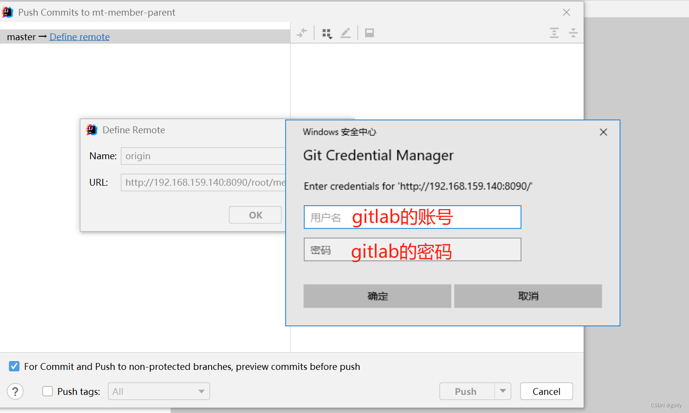Focus the 密码 password field
The height and width of the screenshot is (413, 689).
(412, 249)
